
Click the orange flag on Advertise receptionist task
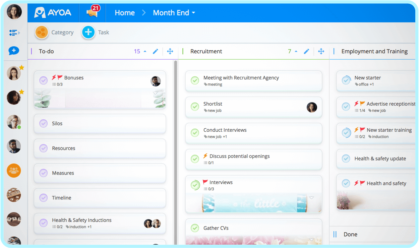362,104
